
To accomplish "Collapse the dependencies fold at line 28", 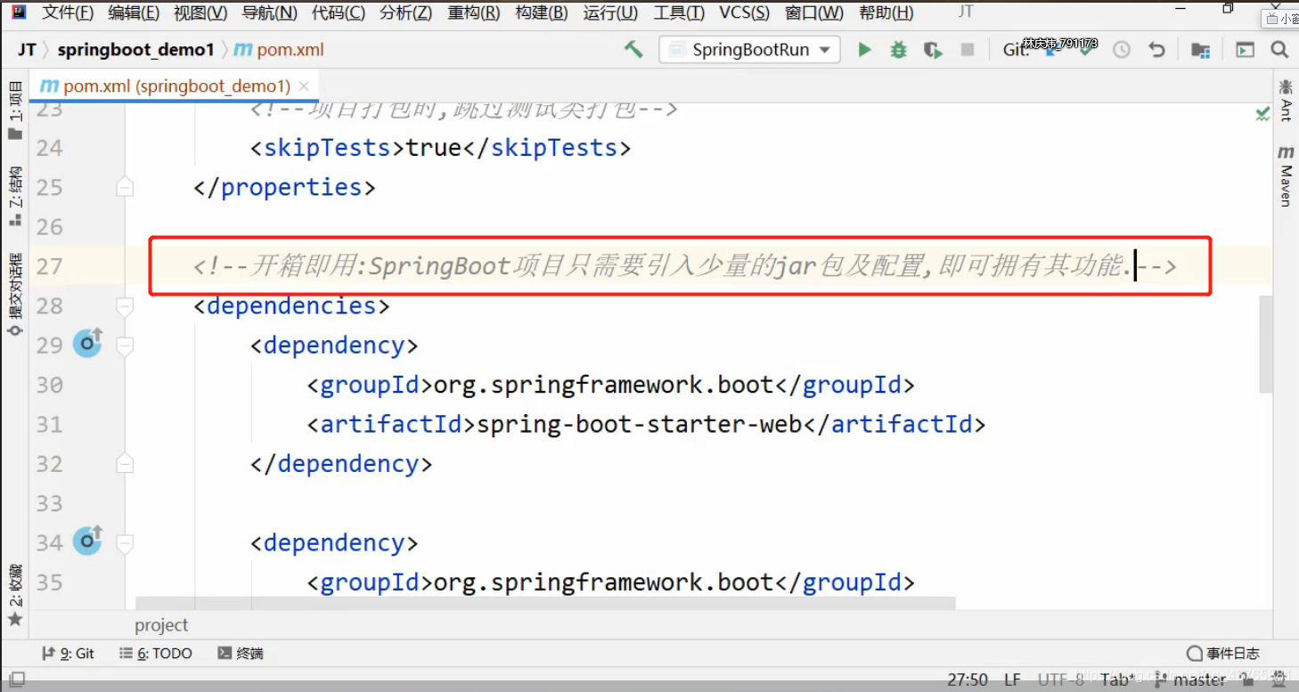I will 125,305.
